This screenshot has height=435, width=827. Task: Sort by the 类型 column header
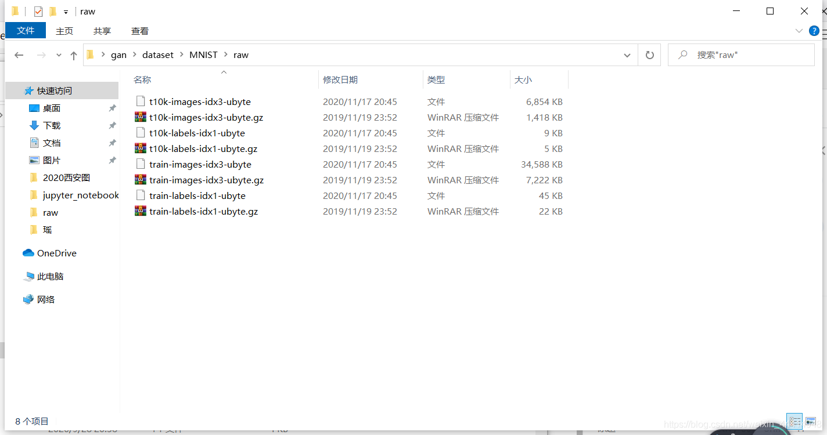click(436, 80)
